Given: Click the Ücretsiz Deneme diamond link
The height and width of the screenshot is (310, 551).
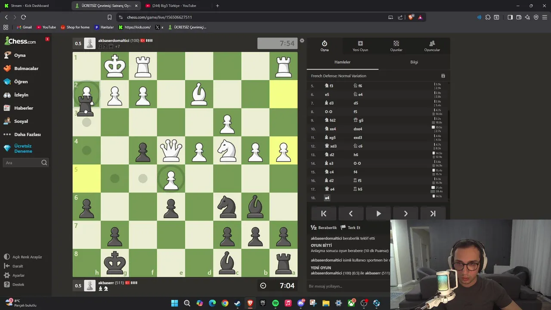Looking at the screenshot, I should [18, 149].
